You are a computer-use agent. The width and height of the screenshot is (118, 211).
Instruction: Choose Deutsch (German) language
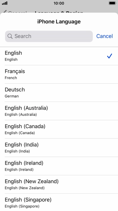(59, 92)
